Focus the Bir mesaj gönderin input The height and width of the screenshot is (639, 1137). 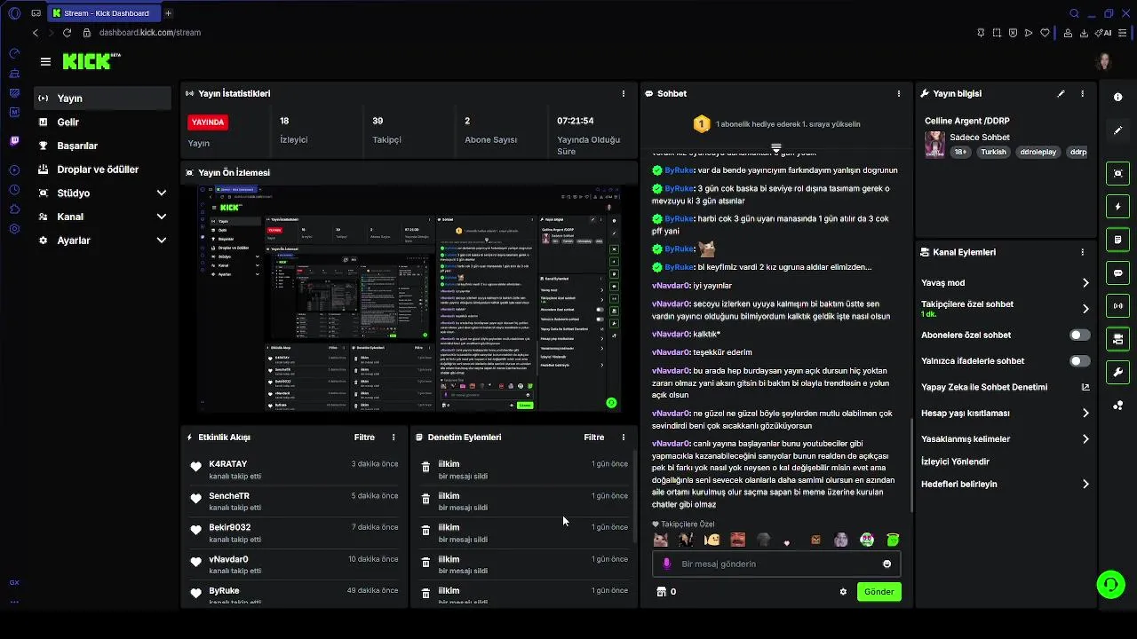776,564
